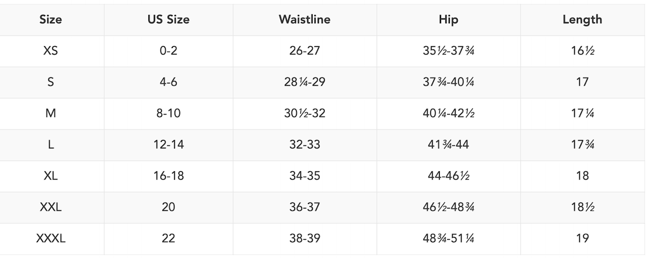Select the Waistline column header
The image size is (650, 258).
(304, 19)
